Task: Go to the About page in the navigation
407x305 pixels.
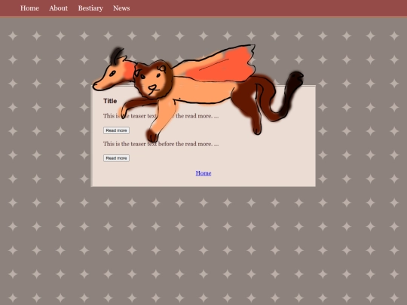Action: pyautogui.click(x=58, y=8)
